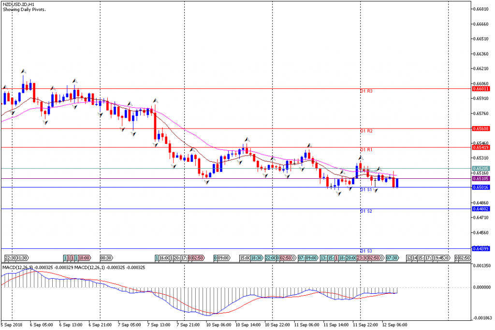Click the red 0.66011 price tag
Viewport: 495px width, 330px height.
point(481,89)
